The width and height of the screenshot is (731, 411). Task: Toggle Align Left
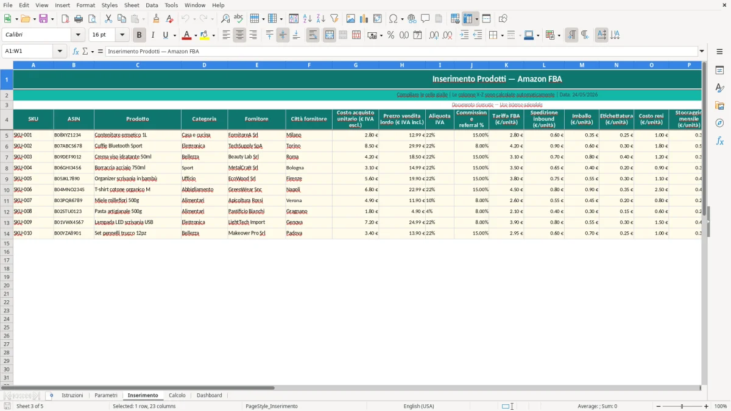pos(226,35)
